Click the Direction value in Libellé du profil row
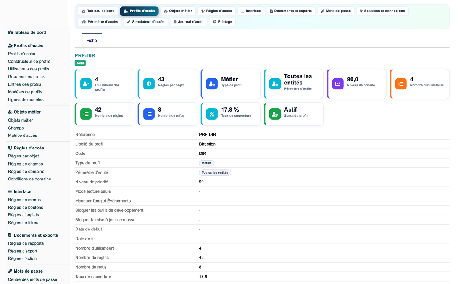The height and width of the screenshot is (284, 458). click(x=207, y=144)
